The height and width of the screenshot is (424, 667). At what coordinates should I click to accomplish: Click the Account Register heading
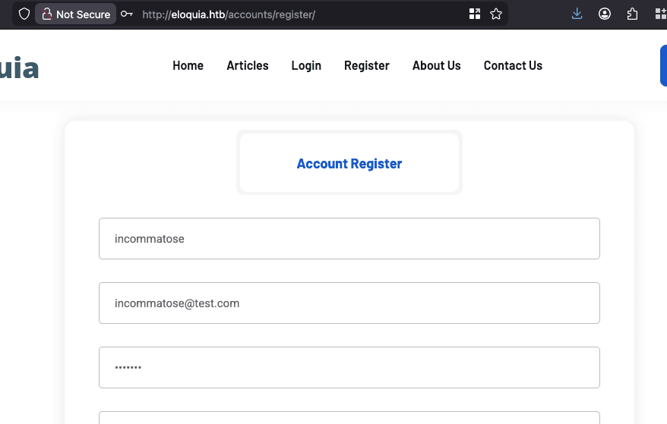349,164
